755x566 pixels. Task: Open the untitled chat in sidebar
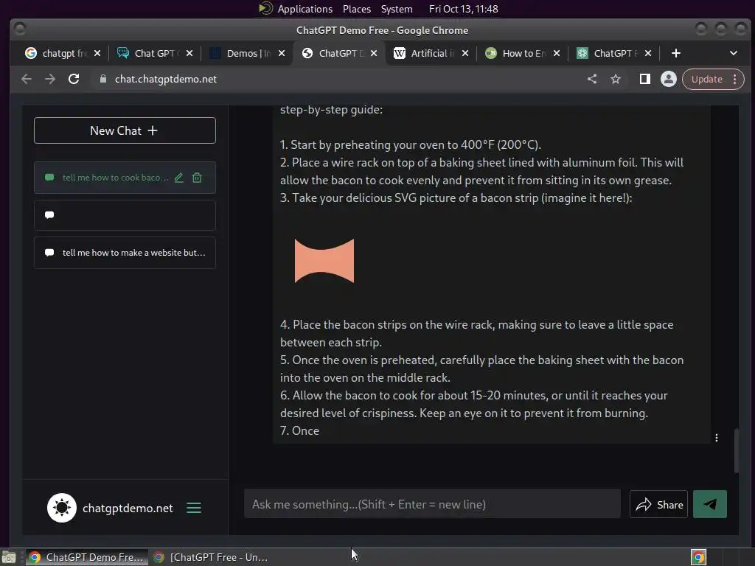tap(125, 215)
